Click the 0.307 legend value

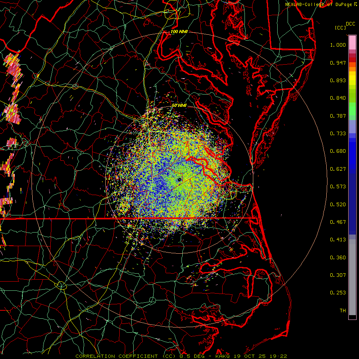(x=338, y=275)
